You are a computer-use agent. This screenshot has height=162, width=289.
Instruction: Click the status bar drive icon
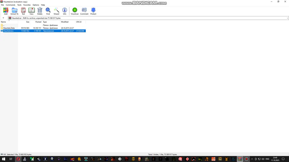pos(2,154)
